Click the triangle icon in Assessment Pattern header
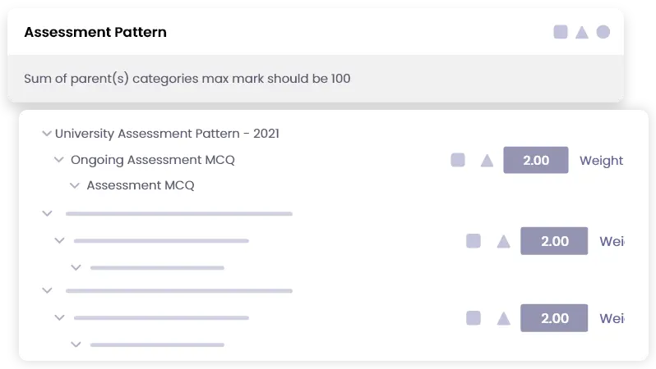Screen dimensions: 656x369 [x=582, y=32]
